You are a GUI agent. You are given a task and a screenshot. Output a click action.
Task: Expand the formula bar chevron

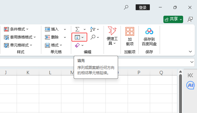click(192, 62)
